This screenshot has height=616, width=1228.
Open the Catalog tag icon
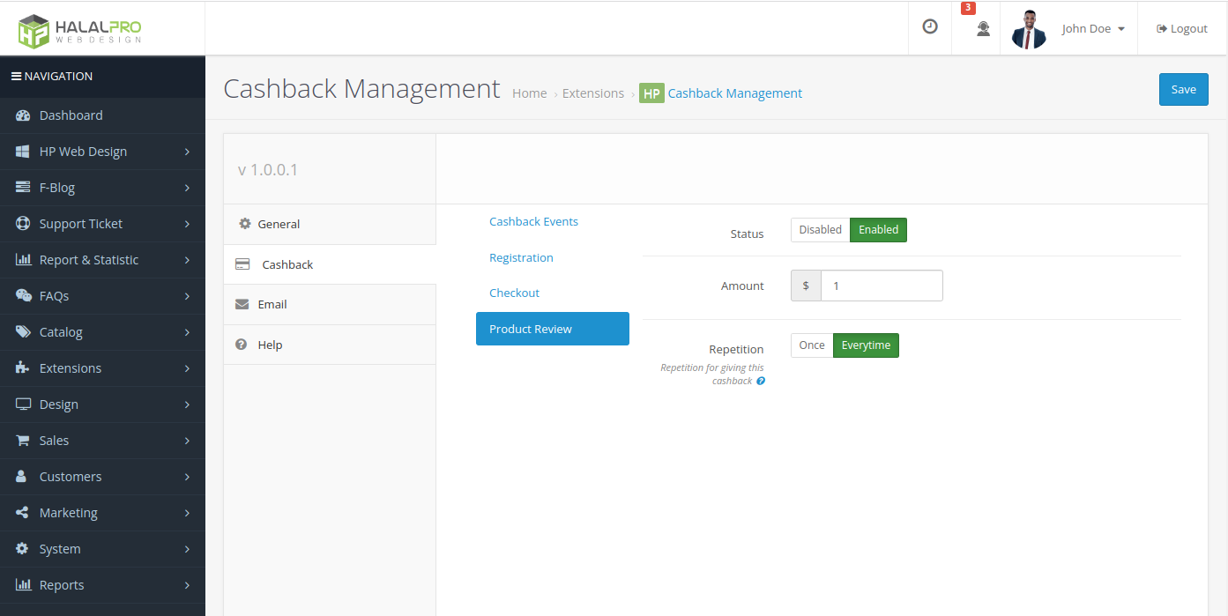click(x=24, y=332)
